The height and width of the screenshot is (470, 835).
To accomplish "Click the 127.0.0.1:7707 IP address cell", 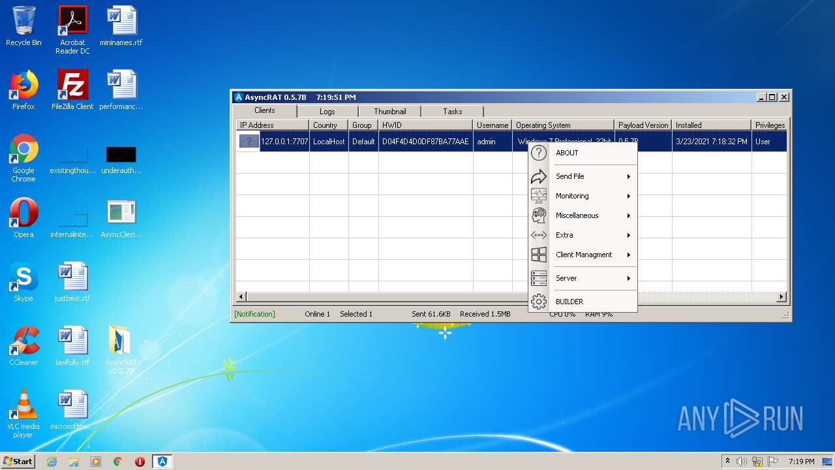I will click(x=284, y=141).
